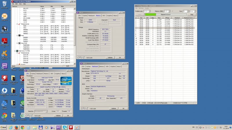
Task: Open Firefox from the taskbar
Action: click(17, 127)
